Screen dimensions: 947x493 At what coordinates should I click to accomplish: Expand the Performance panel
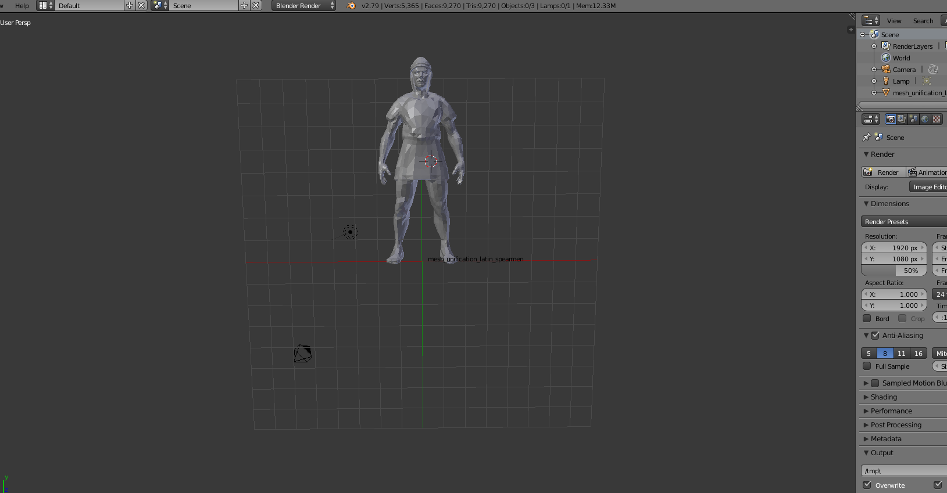coord(866,411)
